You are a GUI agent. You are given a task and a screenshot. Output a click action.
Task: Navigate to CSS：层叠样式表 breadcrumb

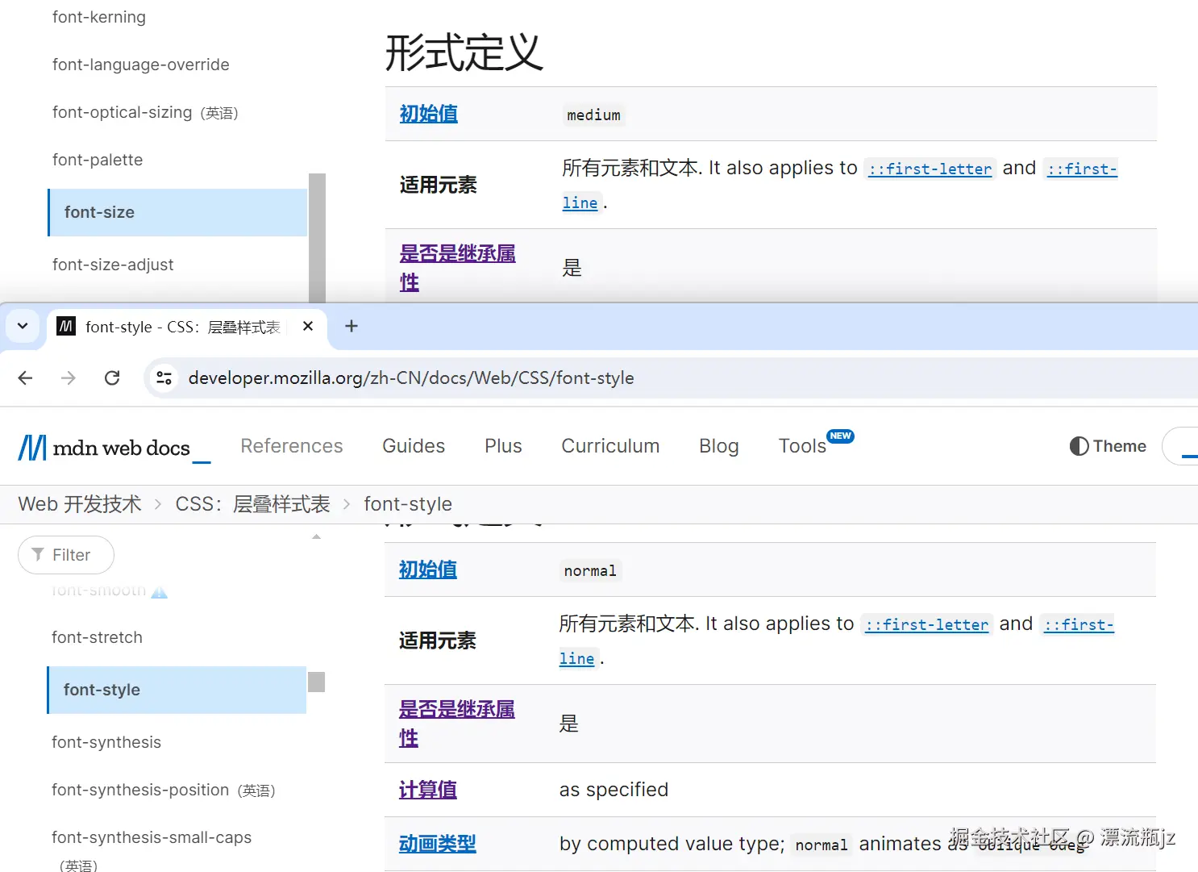[252, 504]
